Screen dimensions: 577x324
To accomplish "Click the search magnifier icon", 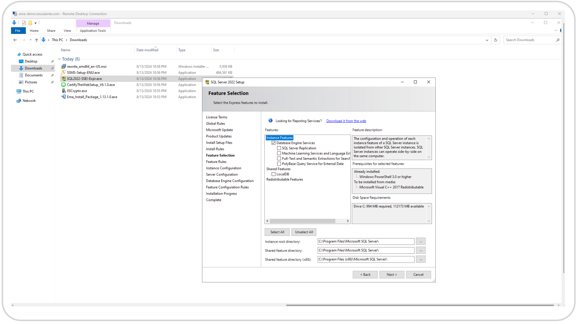I will [x=558, y=40].
